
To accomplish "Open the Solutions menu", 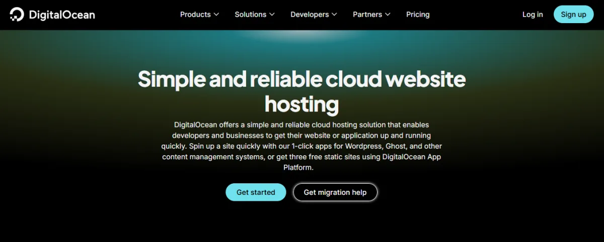I will 255,15.
